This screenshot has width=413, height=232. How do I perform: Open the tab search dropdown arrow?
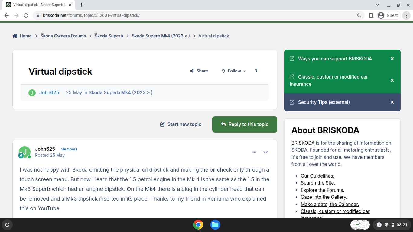pyautogui.click(x=377, y=5)
